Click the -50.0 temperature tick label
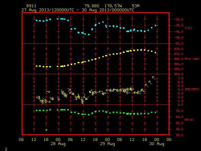201x151 pixels. 179,44
